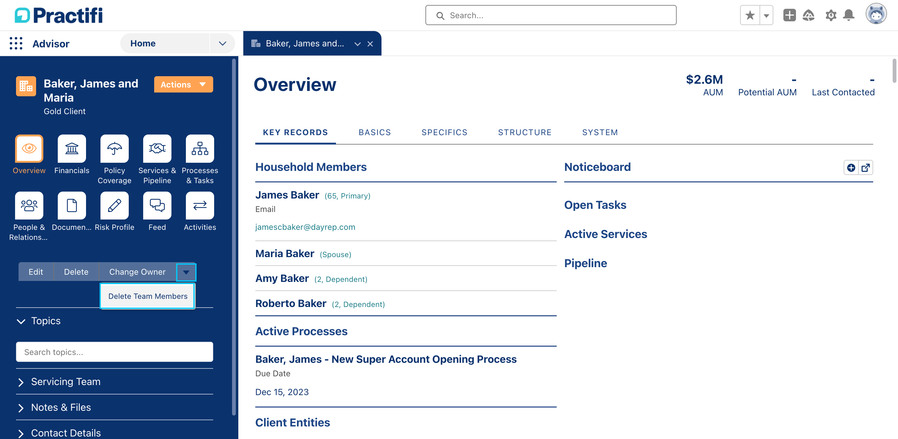
Task: Open the Home navigation dropdown chevron
Action: [x=222, y=44]
